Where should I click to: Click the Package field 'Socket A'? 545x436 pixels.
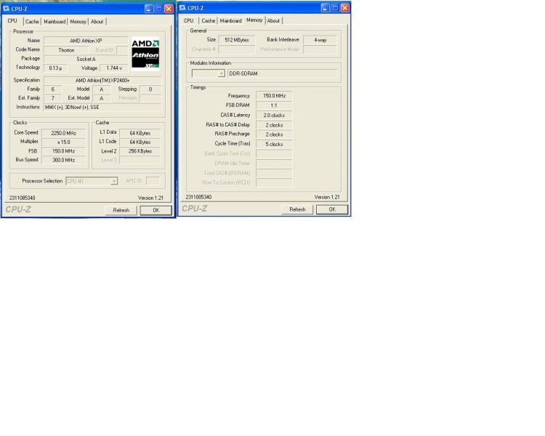pos(86,59)
